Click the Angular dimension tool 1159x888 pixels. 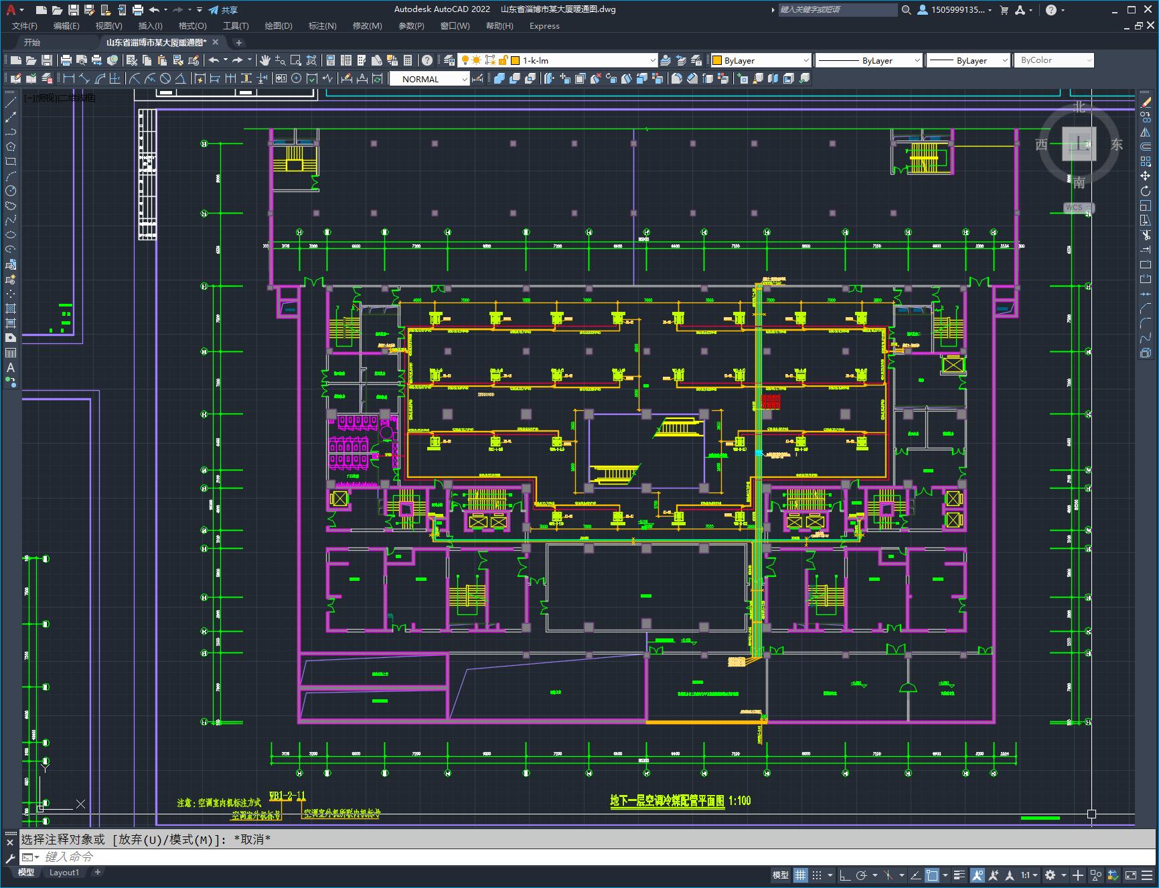tap(180, 79)
